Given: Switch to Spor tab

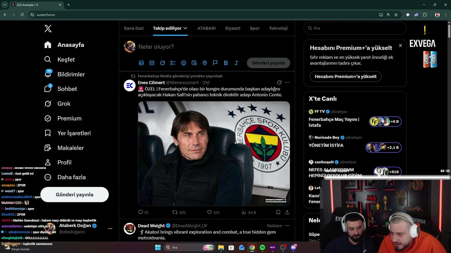Looking at the screenshot, I should (255, 28).
